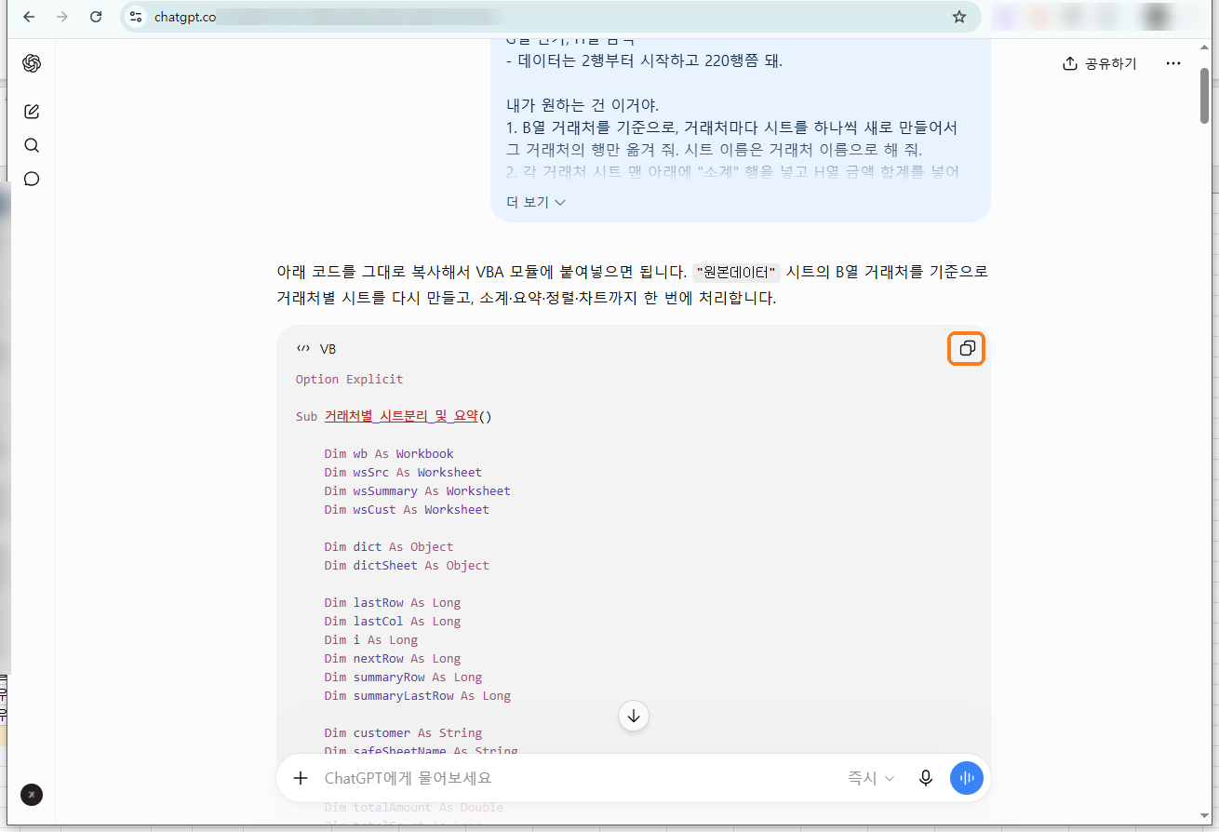Go forward using the browser forward arrow
Screen dimensions: 1219x832
coord(62,17)
